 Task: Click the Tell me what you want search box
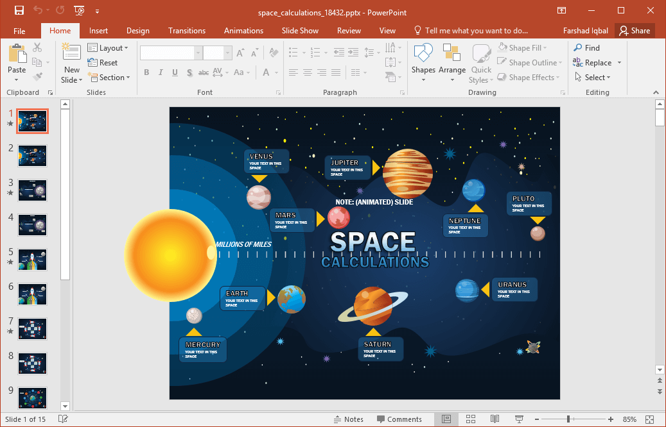coord(471,31)
